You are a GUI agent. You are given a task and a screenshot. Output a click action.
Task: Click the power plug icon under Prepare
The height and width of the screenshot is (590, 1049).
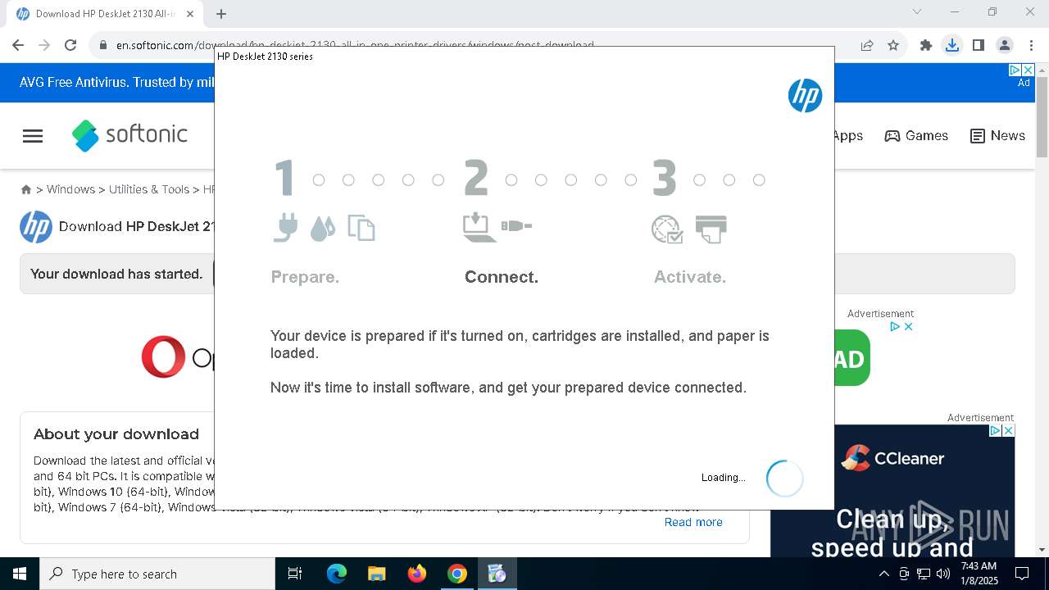pyautogui.click(x=285, y=228)
